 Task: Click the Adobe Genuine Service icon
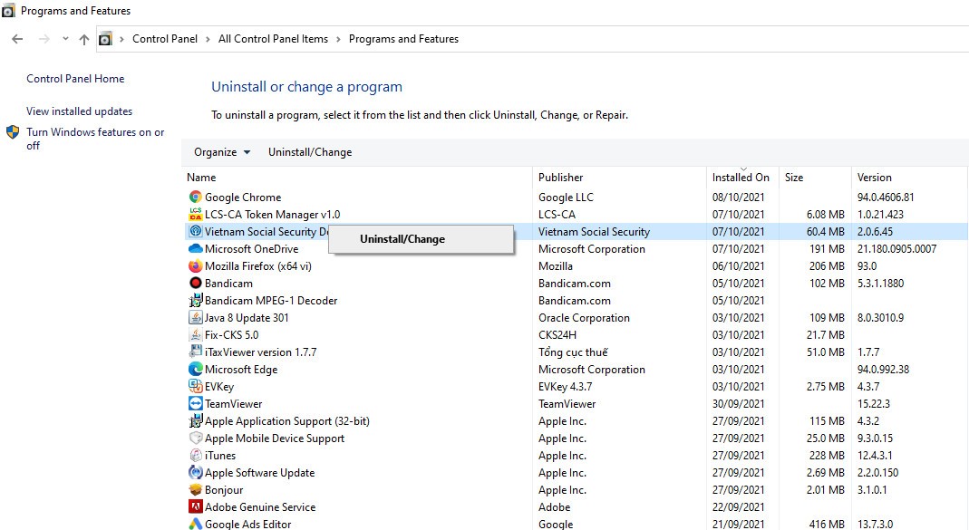(x=195, y=507)
